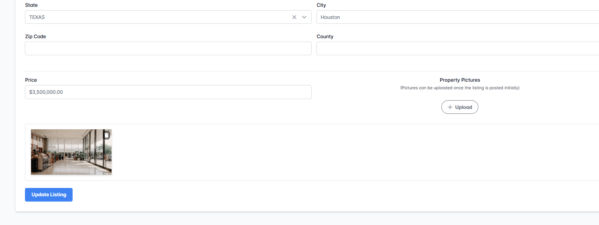
Task: Click the County label text
Action: pos(325,37)
